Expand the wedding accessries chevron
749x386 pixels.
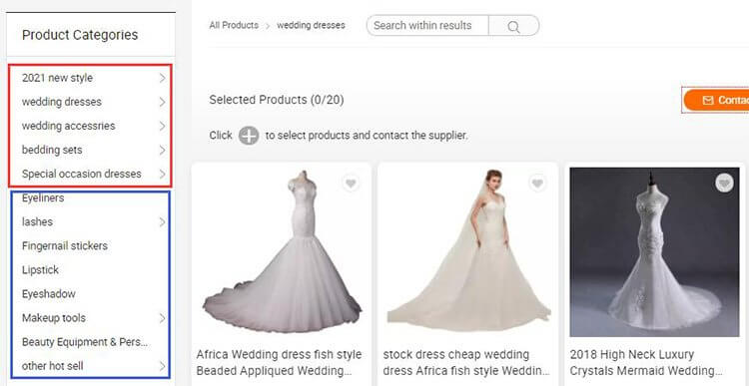[163, 126]
